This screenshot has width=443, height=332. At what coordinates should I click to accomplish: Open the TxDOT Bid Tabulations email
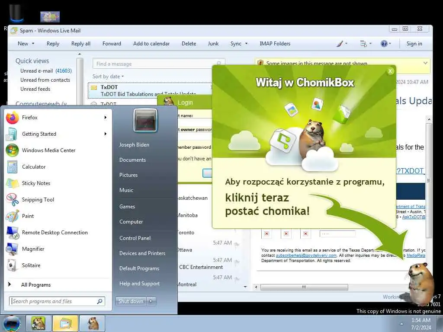(150, 90)
